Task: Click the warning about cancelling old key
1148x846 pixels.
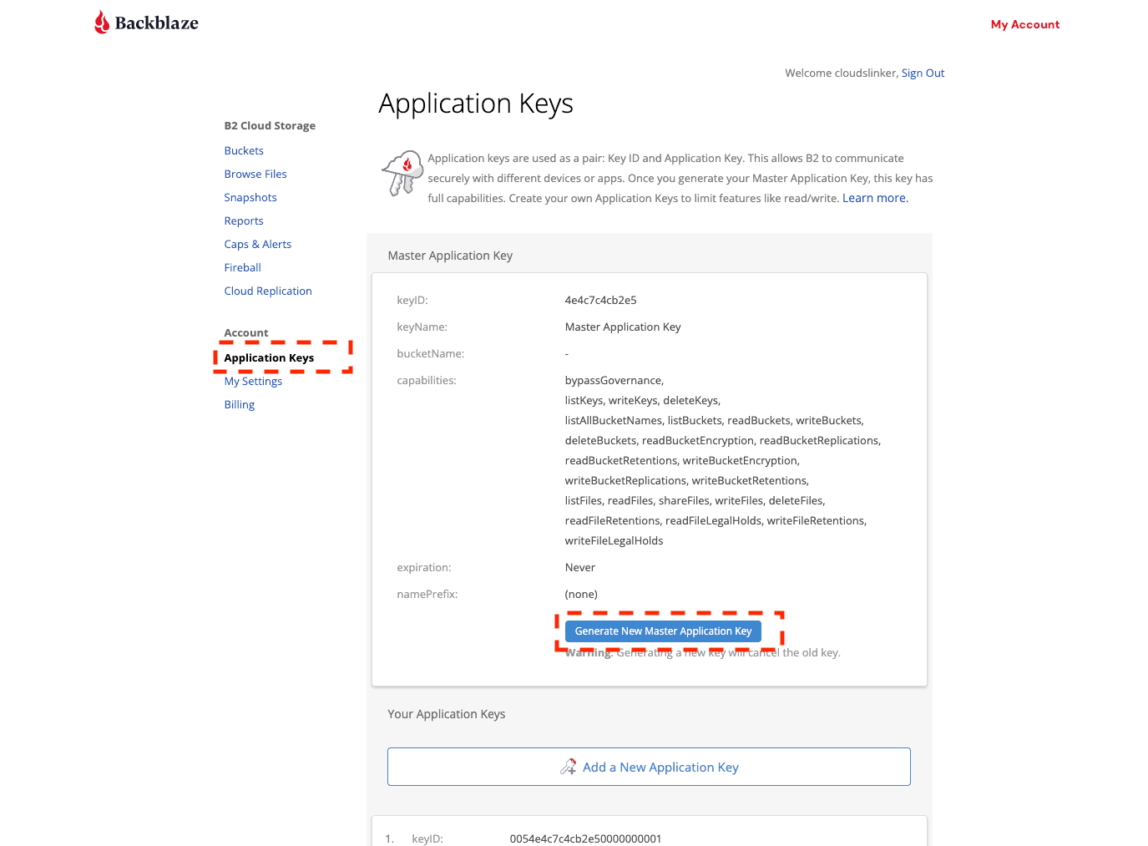Action: (703, 653)
